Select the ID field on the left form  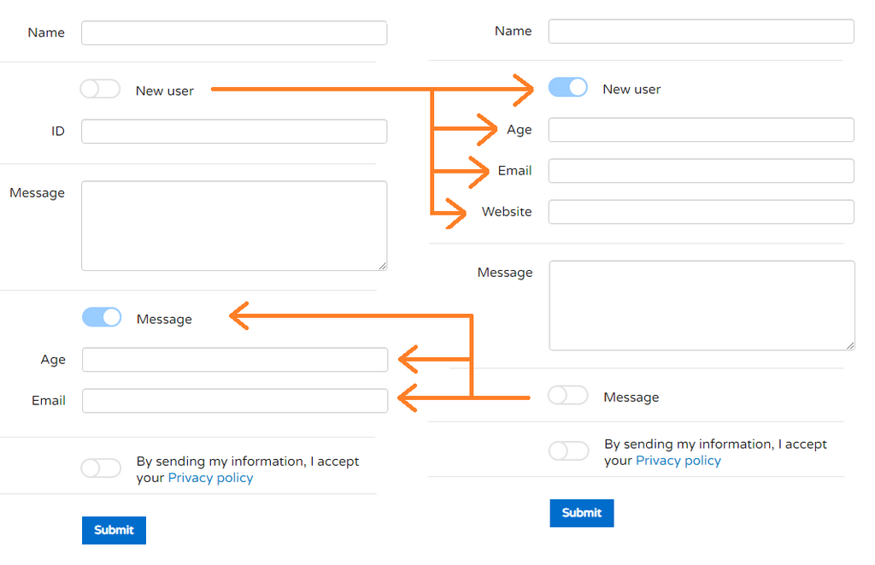[x=233, y=131]
